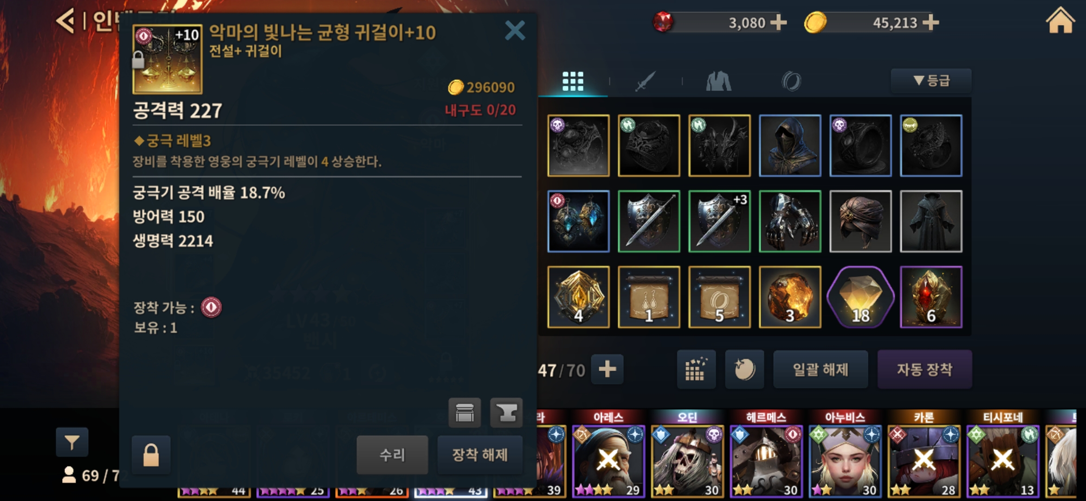Open the hero filter funnel

pyautogui.click(x=72, y=442)
